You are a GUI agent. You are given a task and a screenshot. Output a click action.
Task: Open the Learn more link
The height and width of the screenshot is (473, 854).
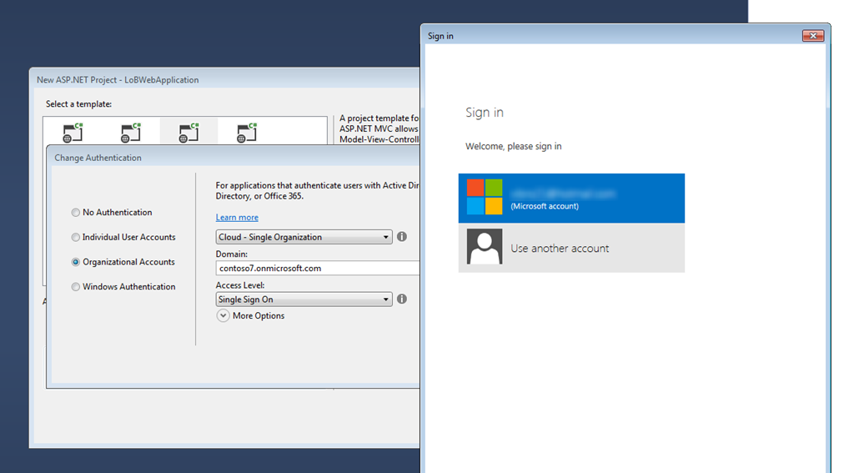[237, 217]
